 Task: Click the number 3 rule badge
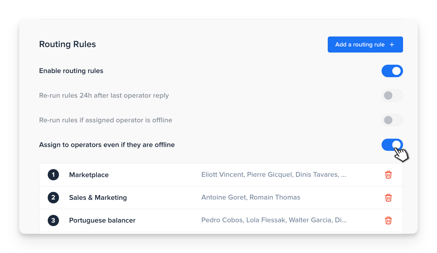click(x=53, y=220)
